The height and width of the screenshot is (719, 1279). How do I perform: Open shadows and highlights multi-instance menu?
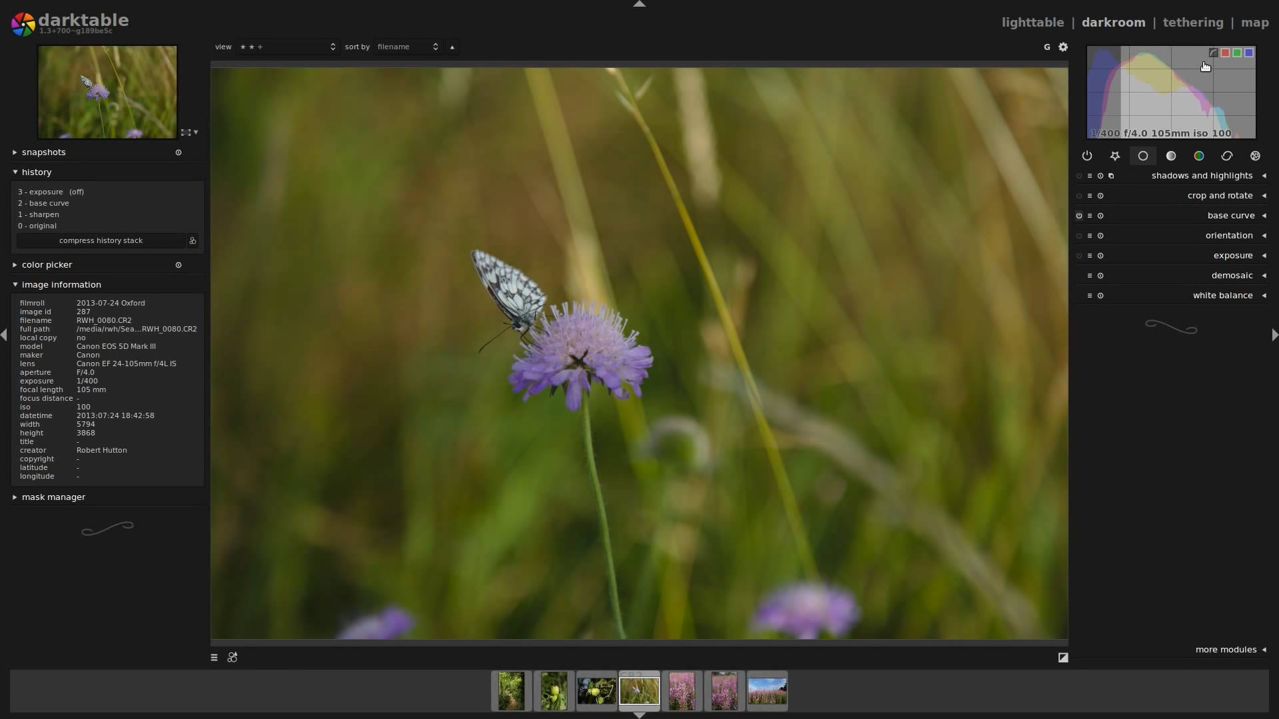coord(1110,176)
